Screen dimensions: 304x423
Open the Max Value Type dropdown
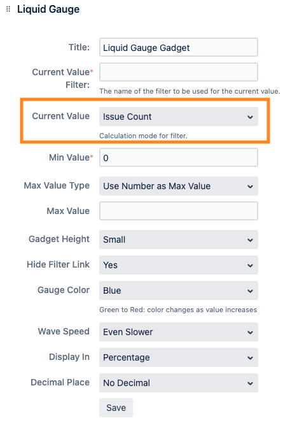(179, 186)
